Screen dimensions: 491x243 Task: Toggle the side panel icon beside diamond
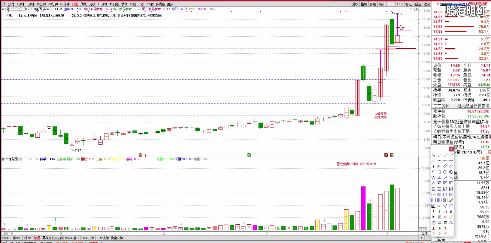point(416,9)
